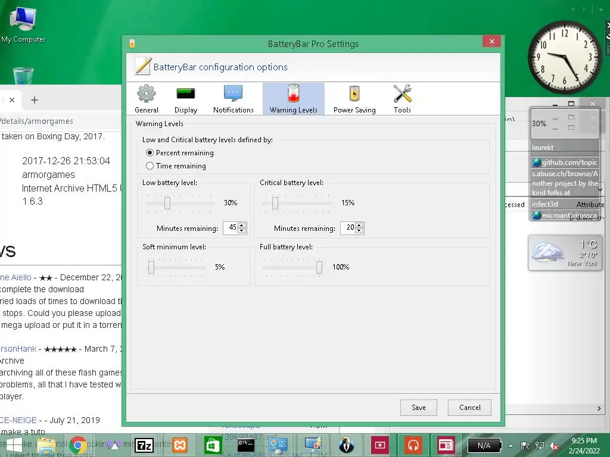The height and width of the screenshot is (457, 610).
Task: Click the Soft minimum level slider handle
Action: 151,267
